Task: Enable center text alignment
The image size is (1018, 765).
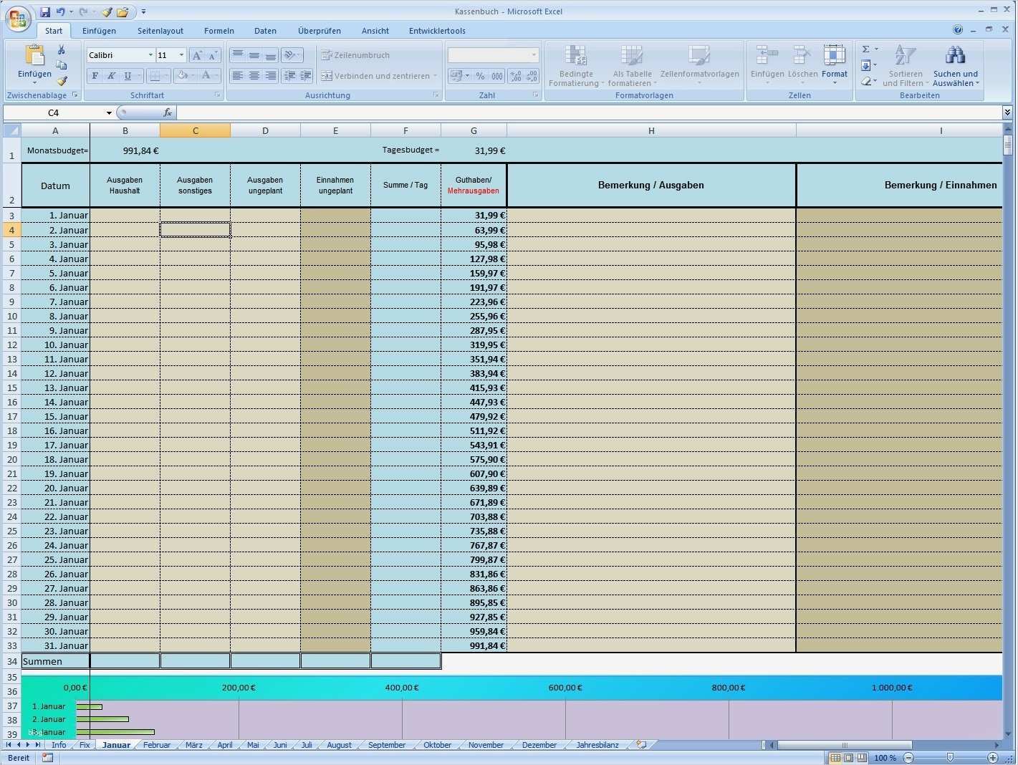Action: pyautogui.click(x=254, y=76)
